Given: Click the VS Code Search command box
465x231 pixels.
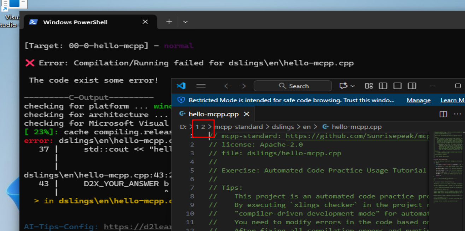Looking at the screenshot, I should pos(293,86).
